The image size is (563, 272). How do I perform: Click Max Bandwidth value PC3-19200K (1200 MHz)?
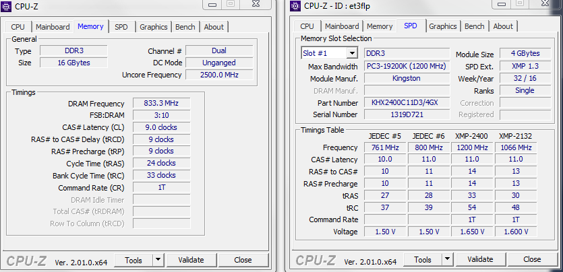[407, 66]
